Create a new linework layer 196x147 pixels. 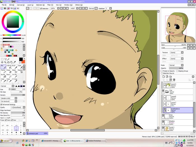click(x=167, y=76)
